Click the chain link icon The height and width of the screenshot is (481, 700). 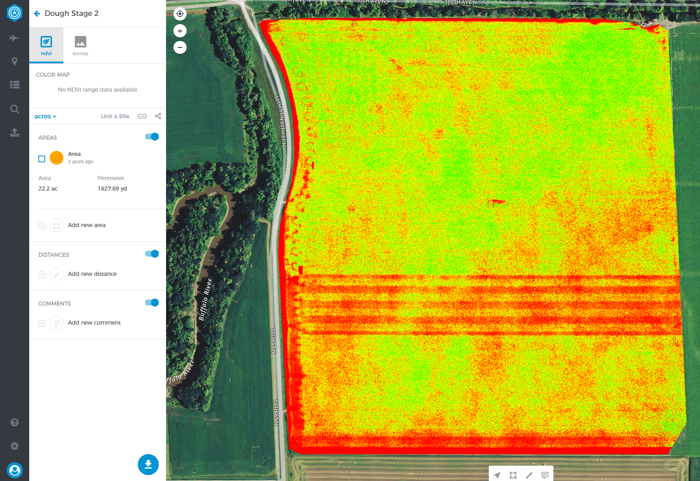pyautogui.click(x=142, y=116)
